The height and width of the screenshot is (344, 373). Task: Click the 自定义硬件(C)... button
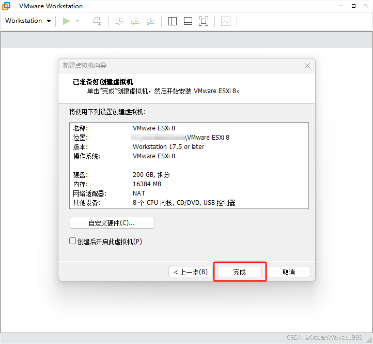[112, 223]
